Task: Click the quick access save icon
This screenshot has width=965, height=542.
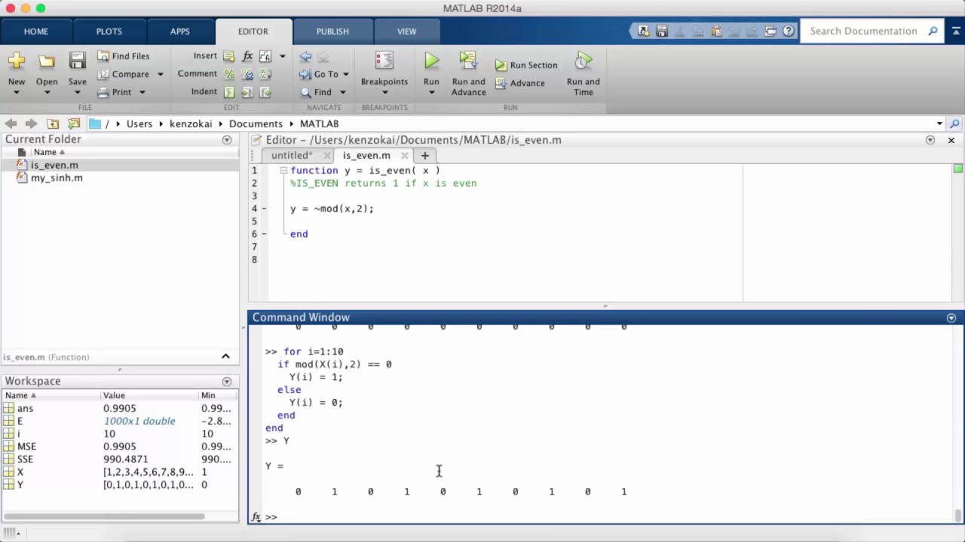Action: point(661,31)
